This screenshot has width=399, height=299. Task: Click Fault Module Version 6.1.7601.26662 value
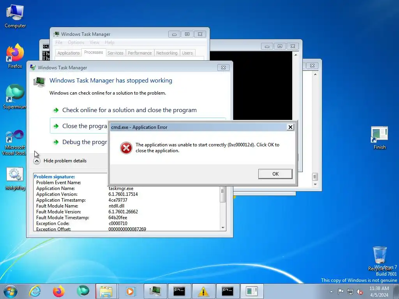pyautogui.click(x=123, y=212)
